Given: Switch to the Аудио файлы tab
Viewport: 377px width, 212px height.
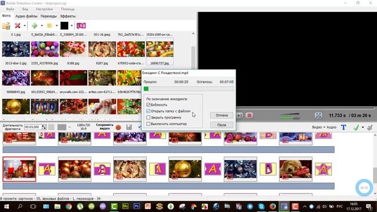Looking at the screenshot, I should click(26, 16).
